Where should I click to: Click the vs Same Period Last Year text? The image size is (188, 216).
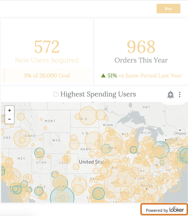point(150,75)
